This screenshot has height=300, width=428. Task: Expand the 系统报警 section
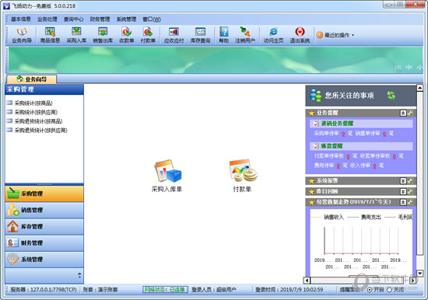click(x=403, y=181)
